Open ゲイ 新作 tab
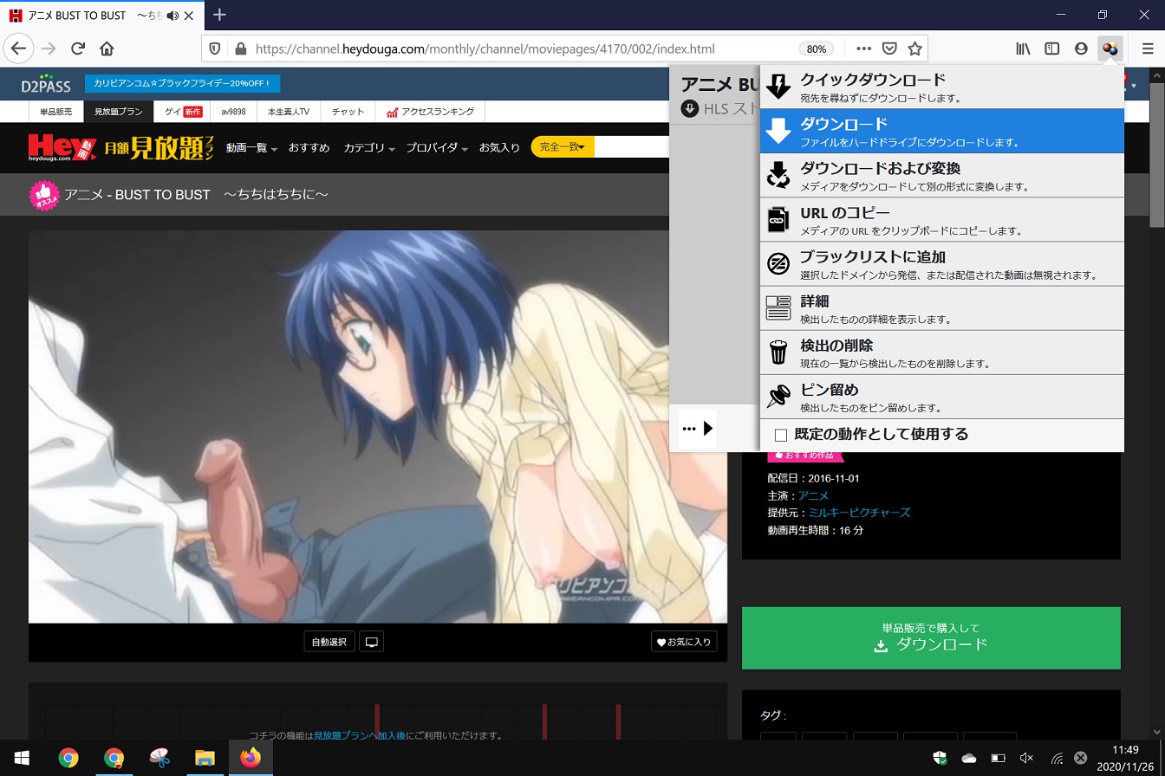This screenshot has height=776, width=1165. 183,112
